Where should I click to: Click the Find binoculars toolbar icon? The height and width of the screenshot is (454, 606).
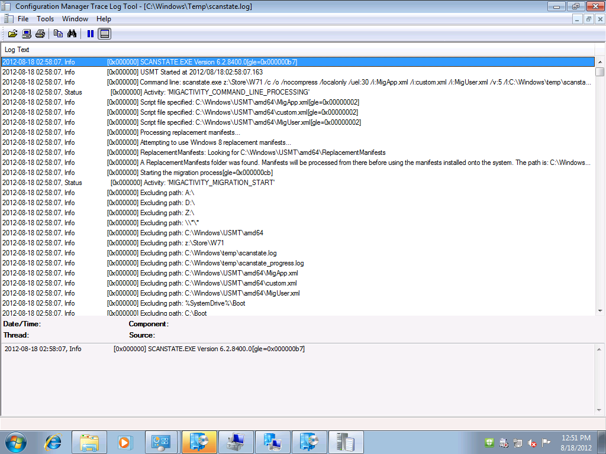tap(72, 34)
